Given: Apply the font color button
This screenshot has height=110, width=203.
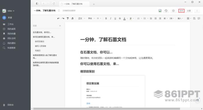Looking at the screenshot, I should [x=124, y=19].
